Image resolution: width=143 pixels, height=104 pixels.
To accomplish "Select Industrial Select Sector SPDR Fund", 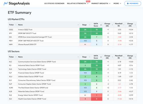I will pos(31,66).
